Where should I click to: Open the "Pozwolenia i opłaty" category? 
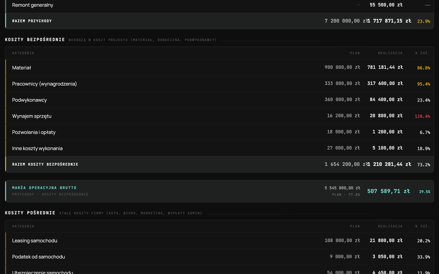coord(34,132)
